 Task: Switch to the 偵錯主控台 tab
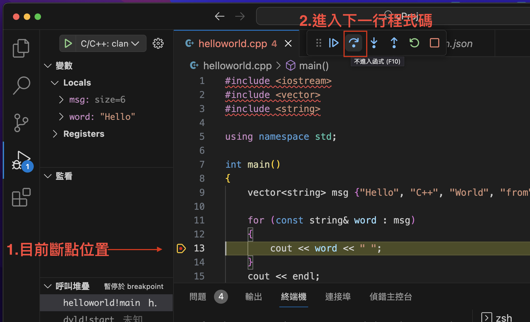click(x=390, y=297)
